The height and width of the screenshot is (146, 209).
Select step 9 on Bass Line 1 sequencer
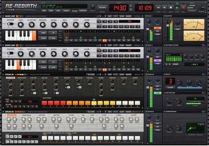tap(105, 41)
